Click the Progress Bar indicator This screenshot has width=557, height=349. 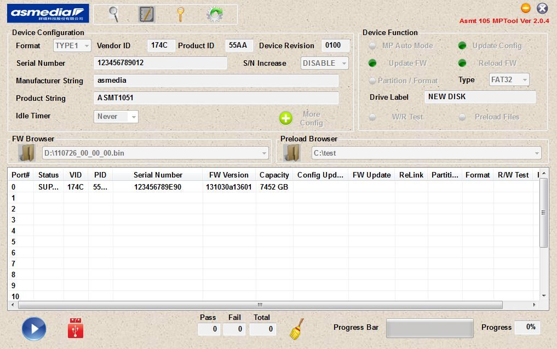(430, 328)
